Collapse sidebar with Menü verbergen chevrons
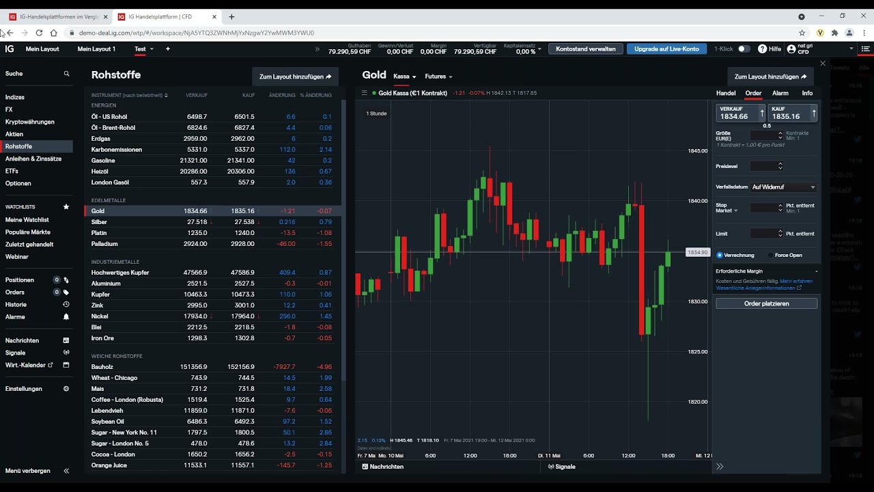The image size is (874, 492). 66,471
